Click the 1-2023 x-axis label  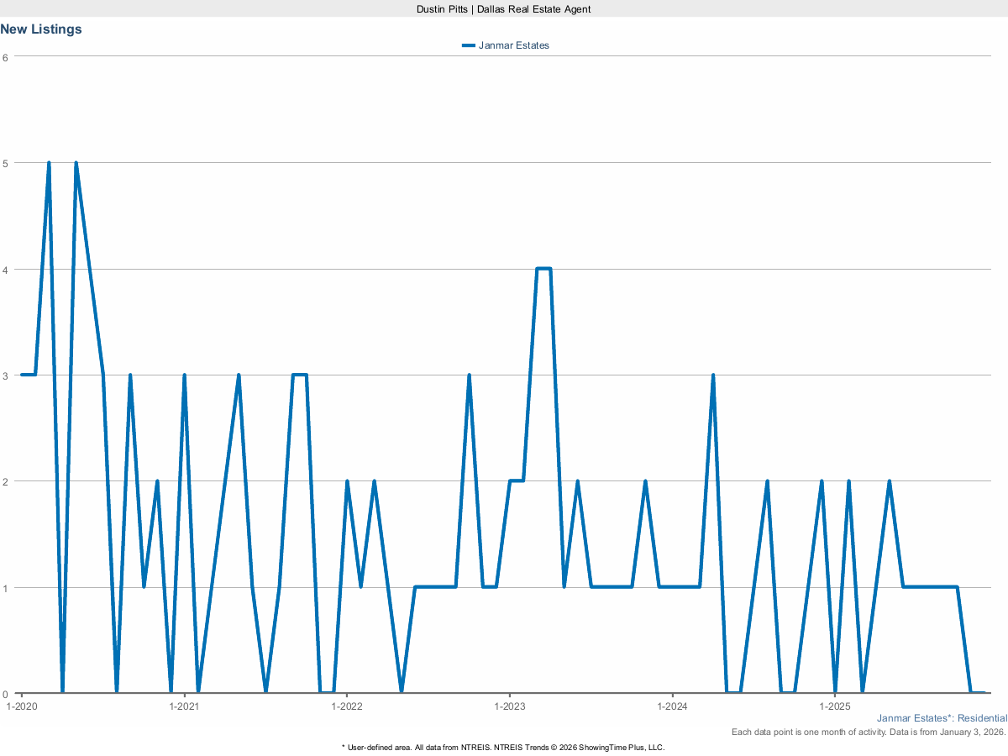tap(509, 706)
